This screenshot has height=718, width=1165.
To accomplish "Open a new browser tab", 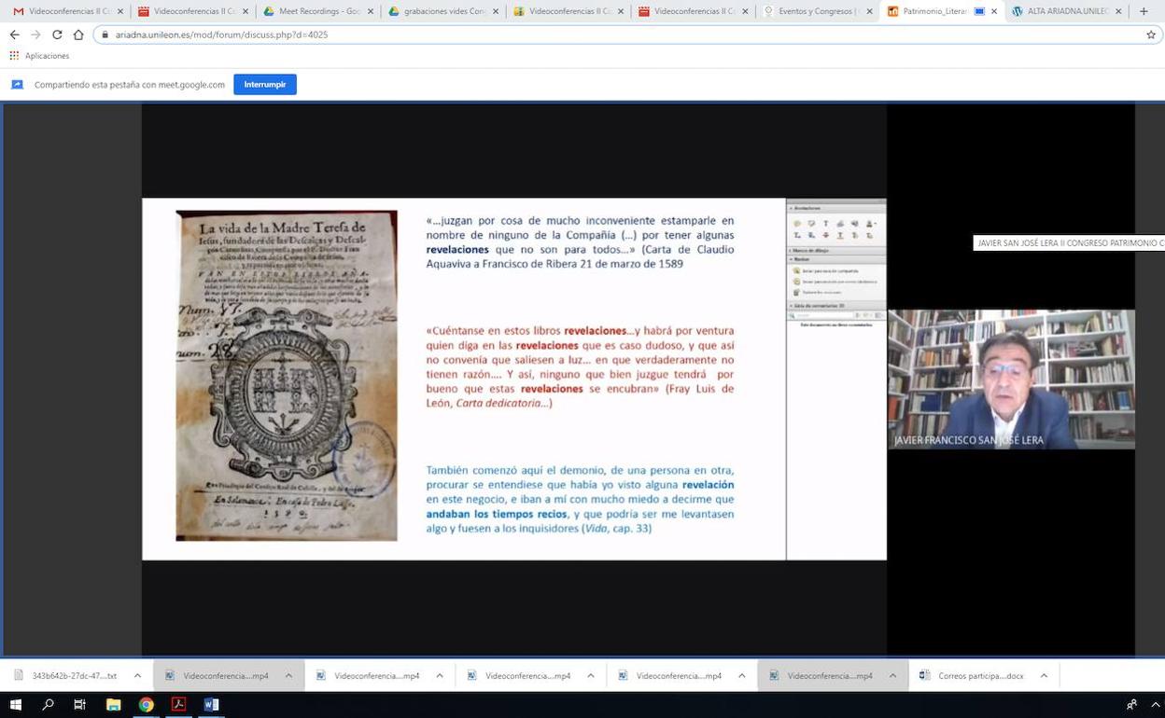I will (x=1144, y=11).
